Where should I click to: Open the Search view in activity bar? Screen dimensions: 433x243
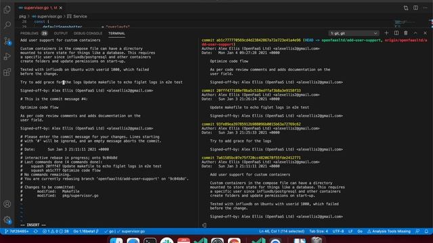(x=7, y=25)
